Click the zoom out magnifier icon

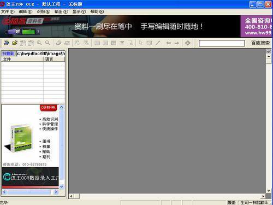click(x=48, y=43)
